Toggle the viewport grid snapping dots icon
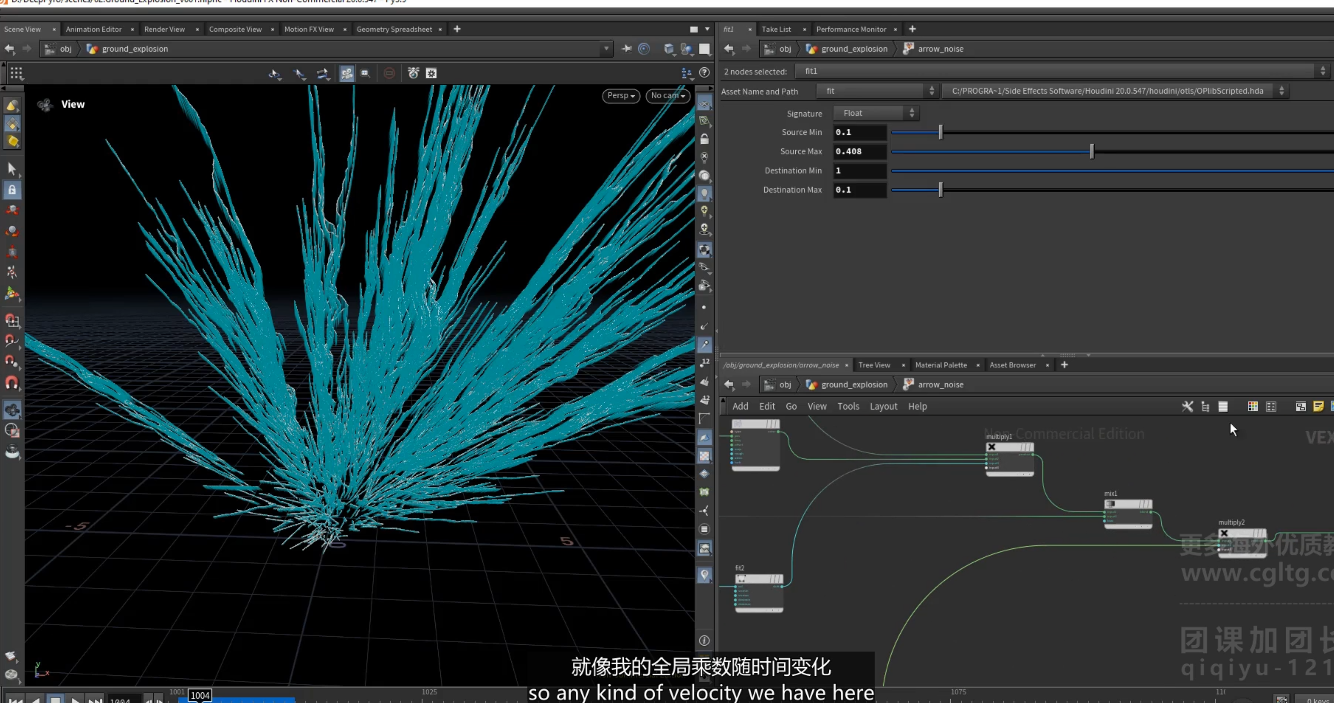Image resolution: width=1334 pixels, height=703 pixels. 17,74
